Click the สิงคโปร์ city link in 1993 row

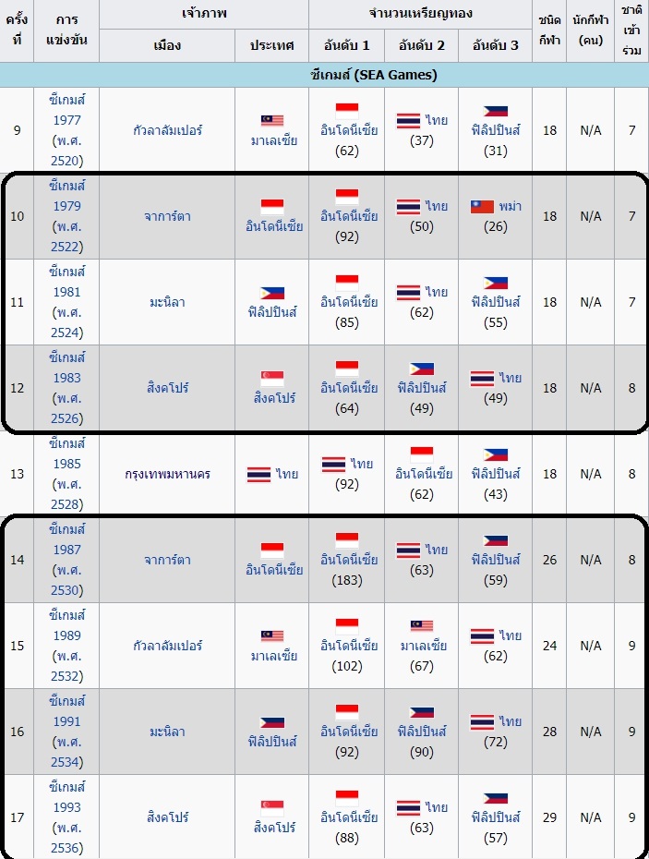[x=167, y=817]
